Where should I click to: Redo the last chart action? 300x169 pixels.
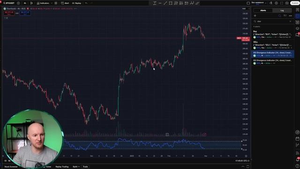[x=92, y=3]
